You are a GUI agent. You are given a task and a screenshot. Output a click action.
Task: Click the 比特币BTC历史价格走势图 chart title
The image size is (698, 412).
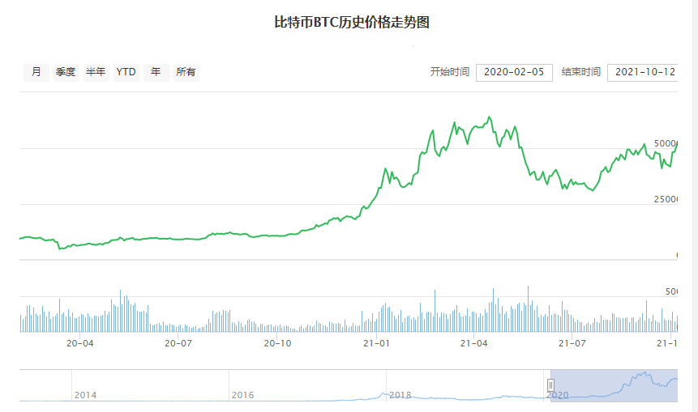[352, 23]
